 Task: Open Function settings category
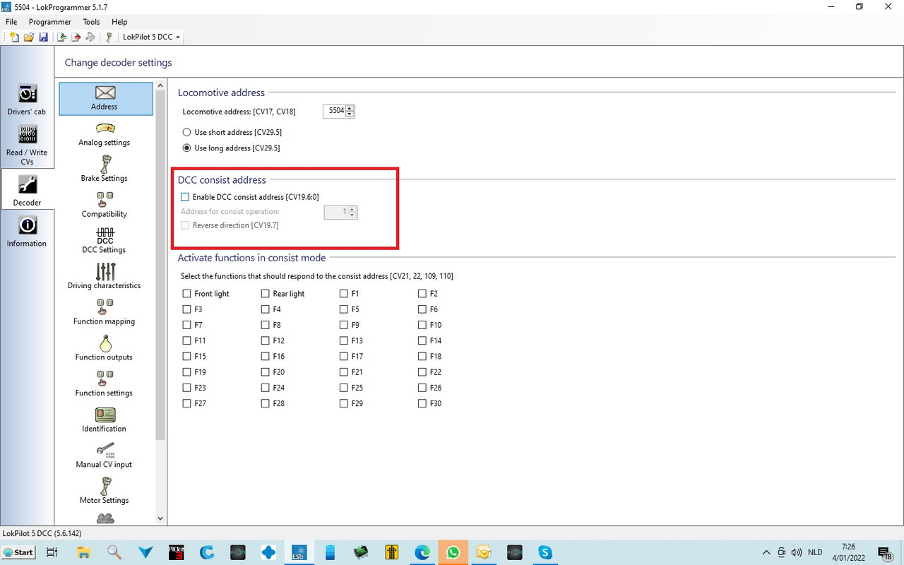105,384
